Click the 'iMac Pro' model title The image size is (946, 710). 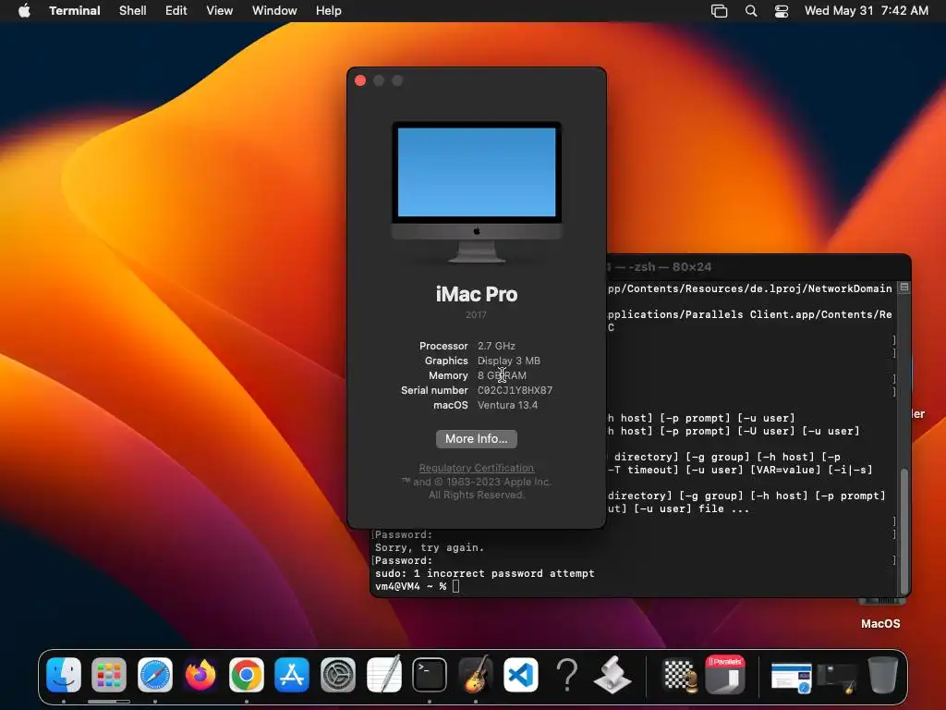click(x=477, y=294)
